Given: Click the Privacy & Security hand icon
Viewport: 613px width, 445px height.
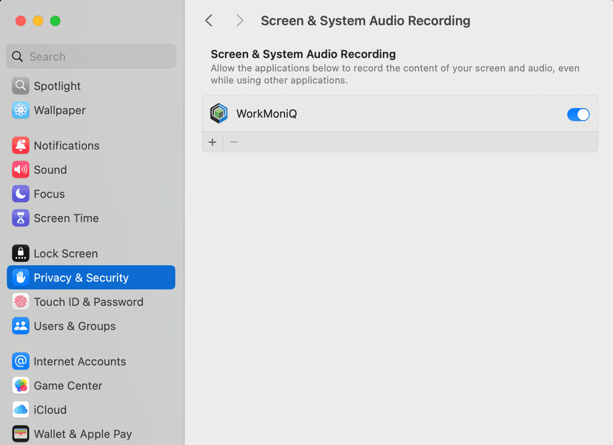Looking at the screenshot, I should pyautogui.click(x=20, y=278).
